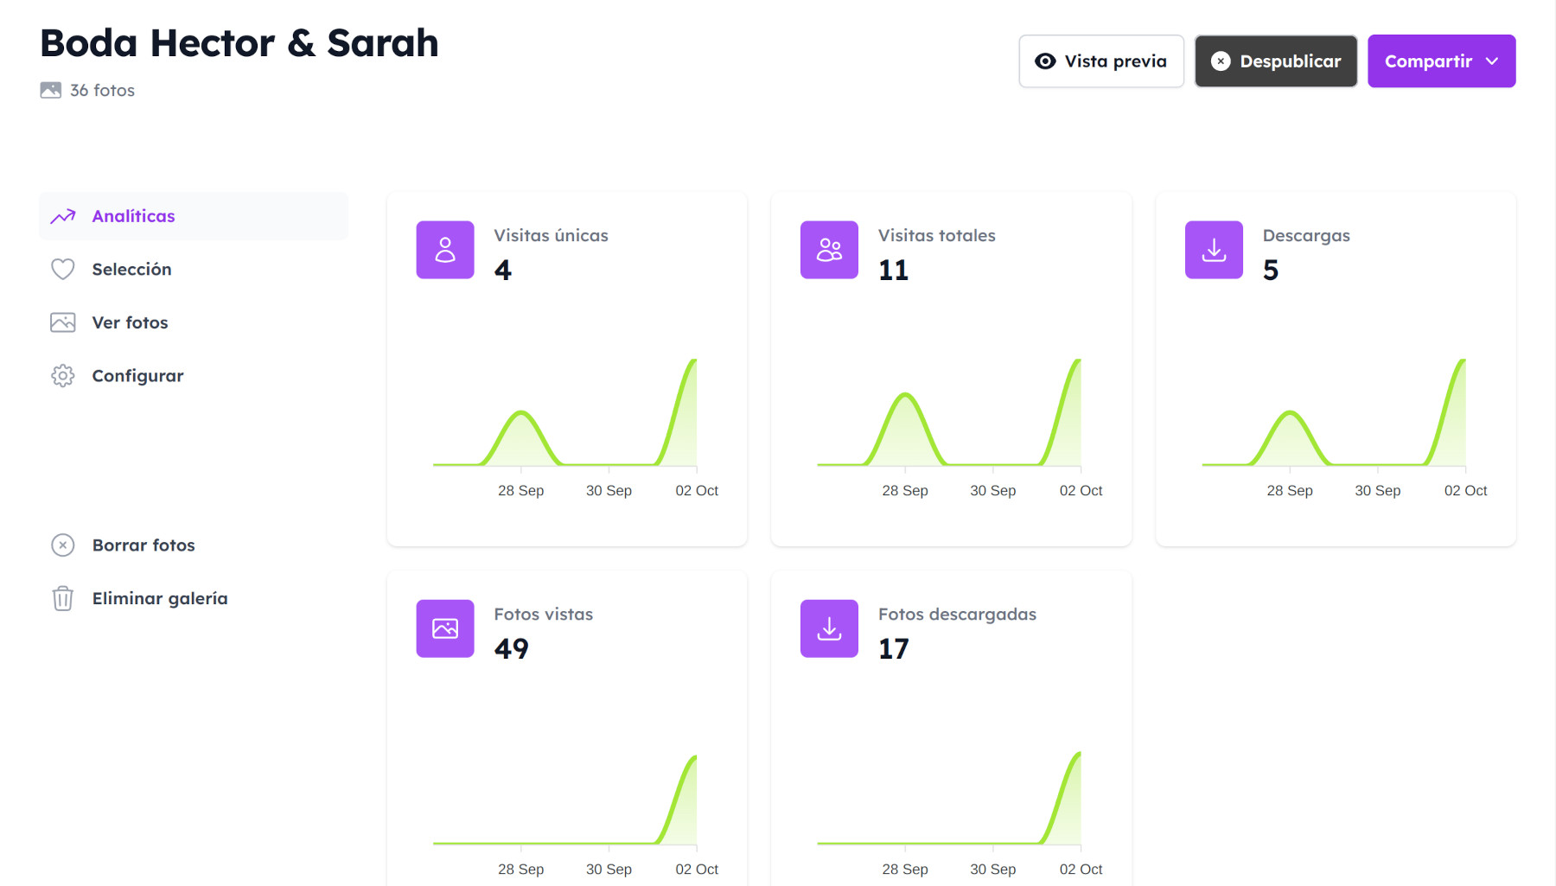This screenshot has width=1556, height=886.
Task: Click the Analíticas trend line icon
Action: pos(63,216)
